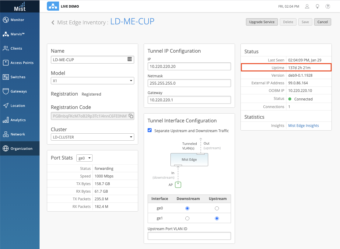Uncheck Separate Upstream and Downstream Traffic

tap(150, 130)
